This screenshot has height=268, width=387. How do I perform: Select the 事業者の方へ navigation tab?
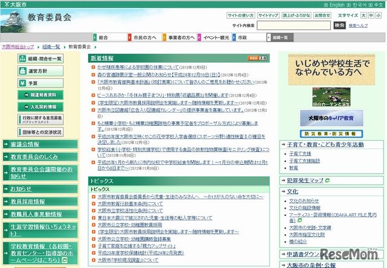(180, 37)
